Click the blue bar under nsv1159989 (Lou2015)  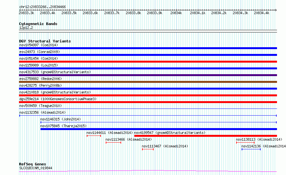click(148, 68)
